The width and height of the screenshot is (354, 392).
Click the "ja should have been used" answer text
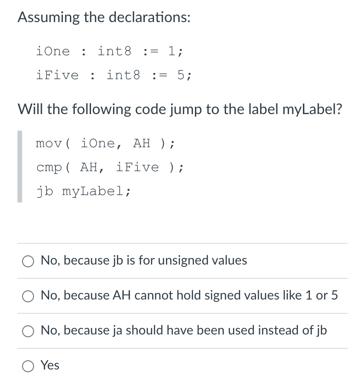pyautogui.click(x=184, y=330)
